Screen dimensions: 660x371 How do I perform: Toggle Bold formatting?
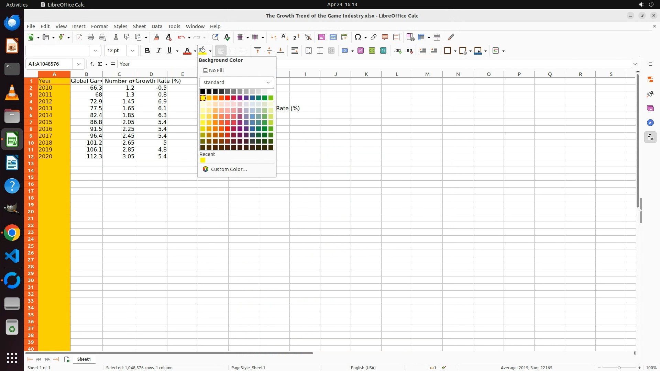(147, 50)
